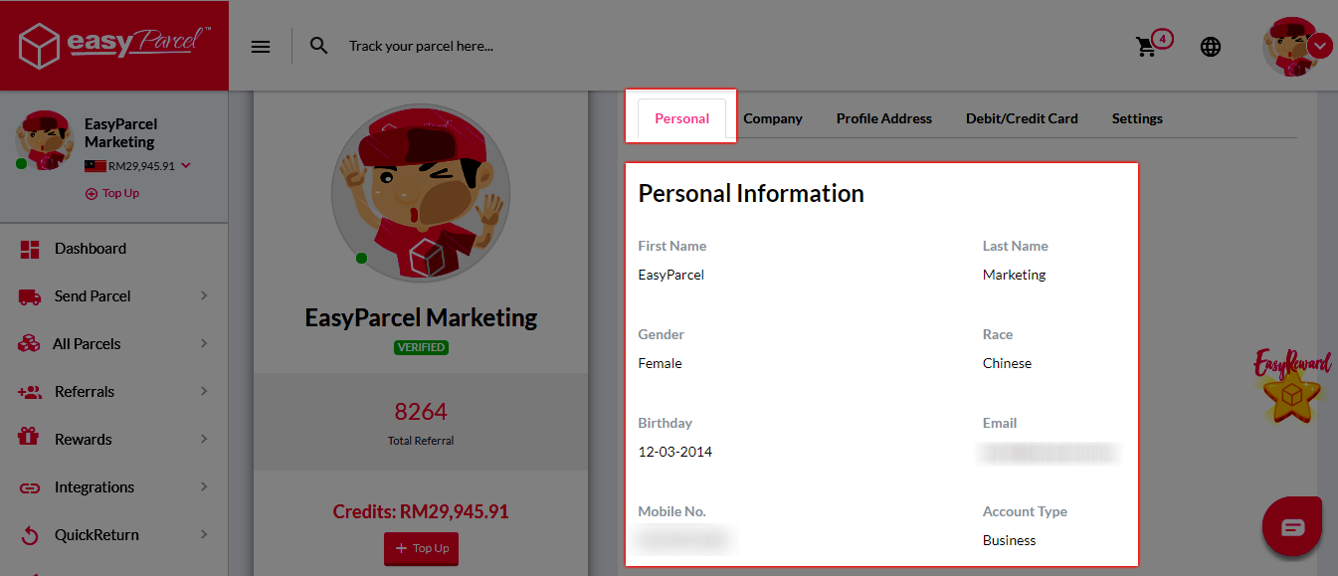Open the EasyReward star badge
The width and height of the screenshot is (1338, 576).
pos(1292,386)
